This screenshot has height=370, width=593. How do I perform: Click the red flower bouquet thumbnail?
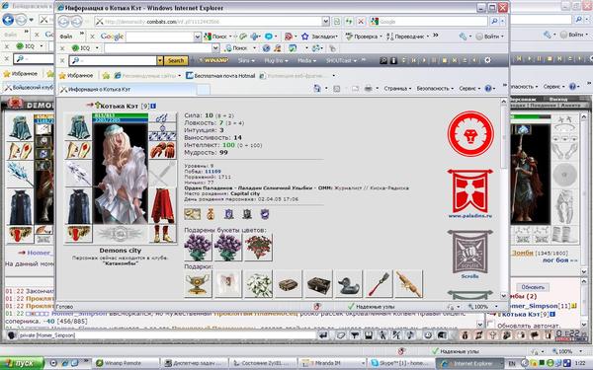coord(258,248)
